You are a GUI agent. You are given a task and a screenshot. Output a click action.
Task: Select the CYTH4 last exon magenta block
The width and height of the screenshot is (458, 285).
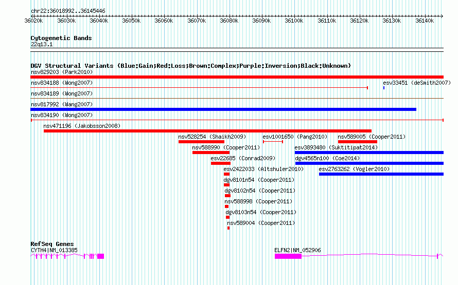(x=100, y=256)
